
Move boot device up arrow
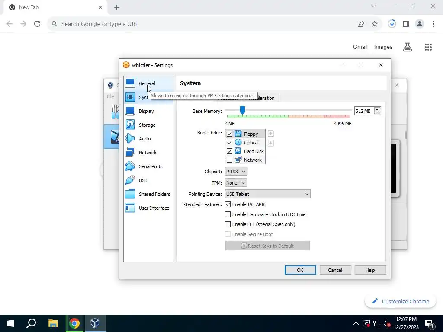(270, 134)
